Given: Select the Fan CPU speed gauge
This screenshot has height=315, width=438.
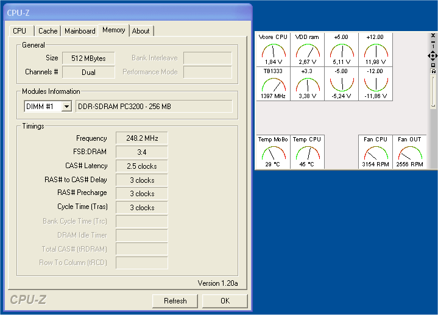Looking at the screenshot, I should point(376,152).
